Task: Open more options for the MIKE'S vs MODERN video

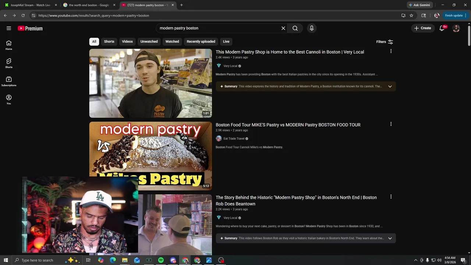Action: pyautogui.click(x=391, y=124)
